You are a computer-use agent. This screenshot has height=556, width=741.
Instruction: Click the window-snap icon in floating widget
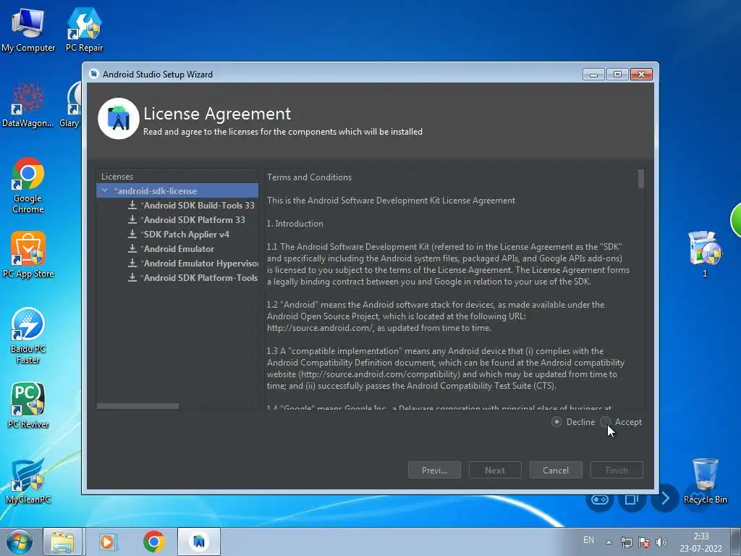632,500
